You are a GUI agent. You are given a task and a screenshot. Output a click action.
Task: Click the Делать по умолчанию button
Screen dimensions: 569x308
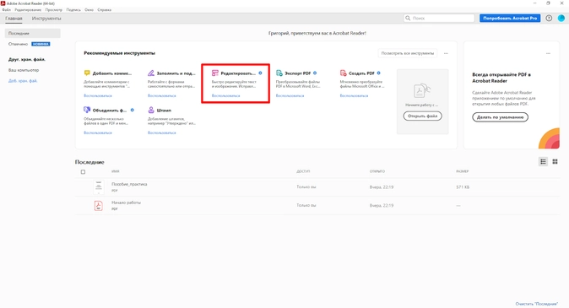click(x=500, y=117)
